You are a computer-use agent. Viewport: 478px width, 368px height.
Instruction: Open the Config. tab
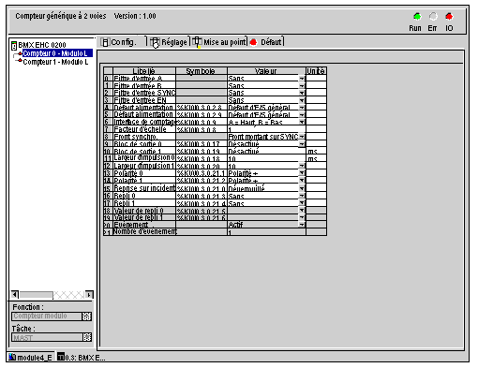[123, 42]
